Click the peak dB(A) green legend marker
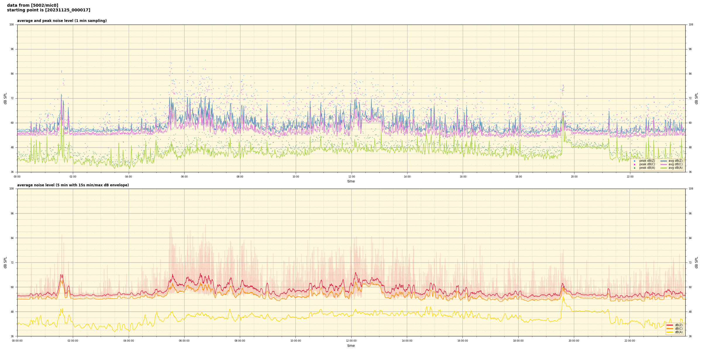Viewport: 702px width, 351px height. click(x=634, y=168)
